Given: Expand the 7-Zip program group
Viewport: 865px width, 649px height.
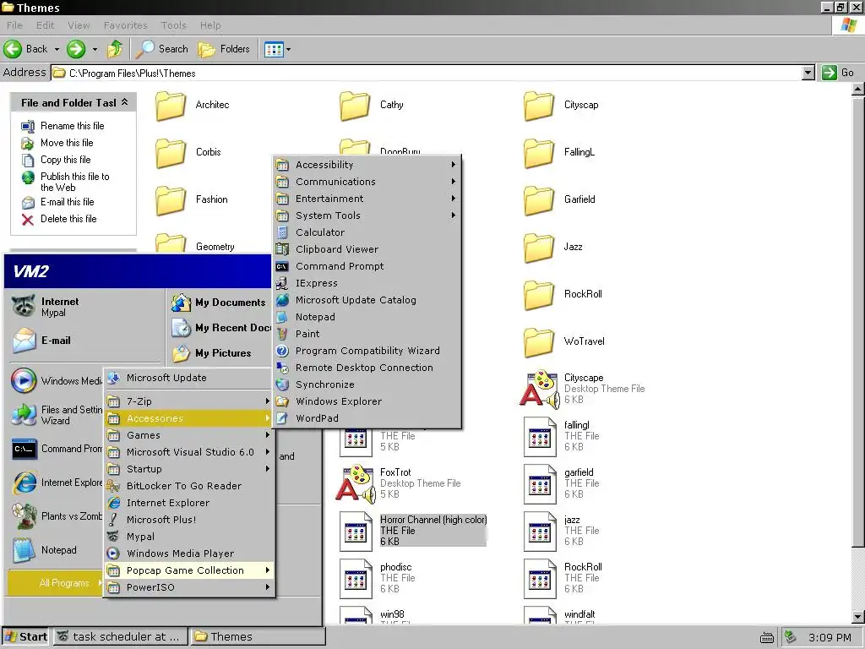Looking at the screenshot, I should (189, 401).
